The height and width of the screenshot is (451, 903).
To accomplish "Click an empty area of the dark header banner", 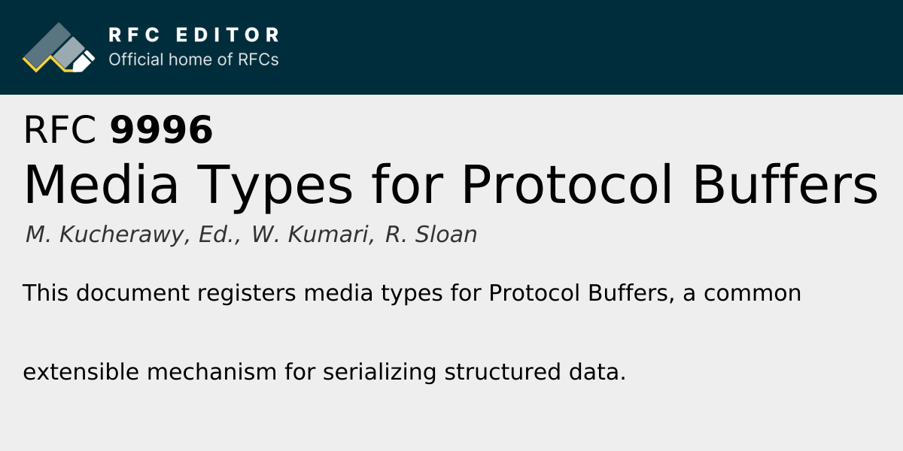I will pyautogui.click(x=602, y=47).
